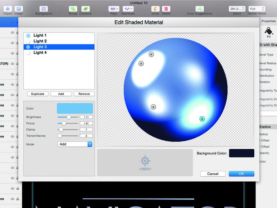Click the Image toolbar icon

coord(19,9)
